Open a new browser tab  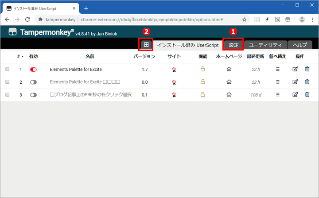[86, 8]
